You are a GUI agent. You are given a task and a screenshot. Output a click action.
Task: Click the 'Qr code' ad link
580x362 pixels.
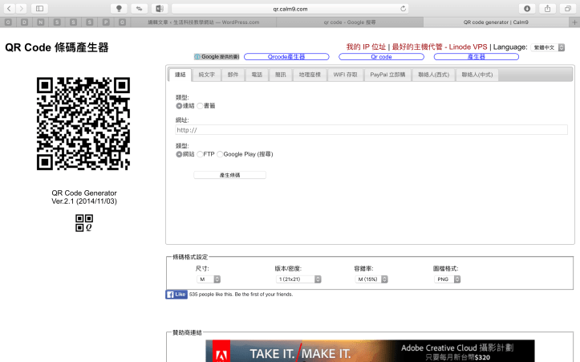[x=381, y=57]
